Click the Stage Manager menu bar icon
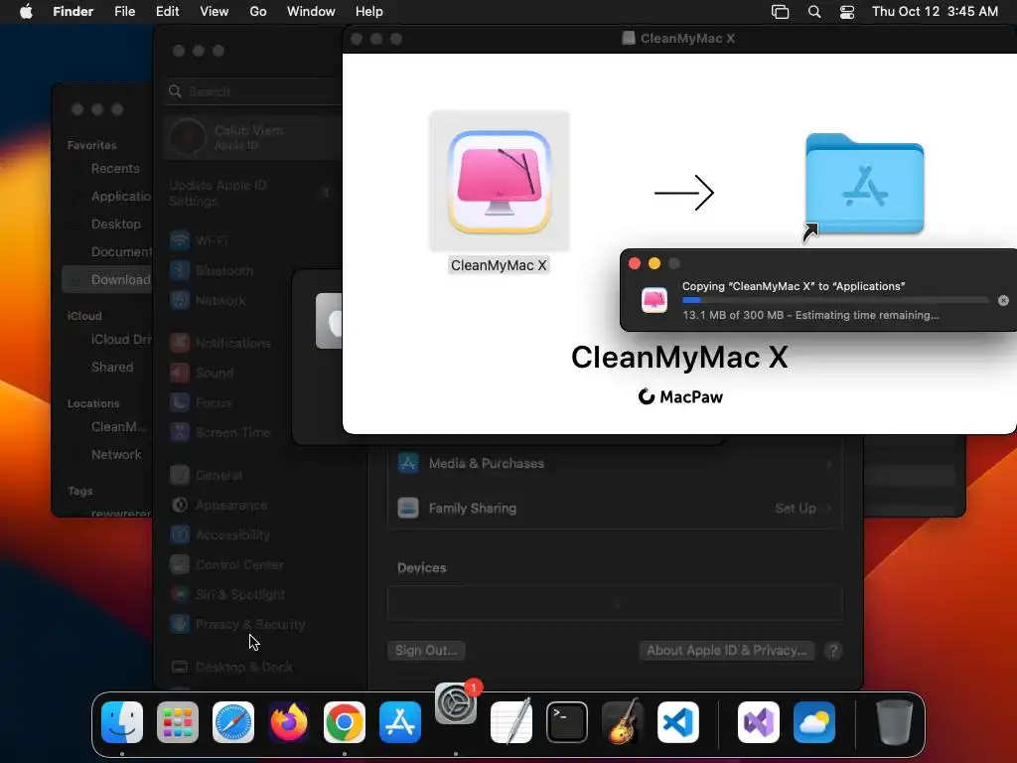Image resolution: width=1017 pixels, height=763 pixels. click(x=781, y=12)
